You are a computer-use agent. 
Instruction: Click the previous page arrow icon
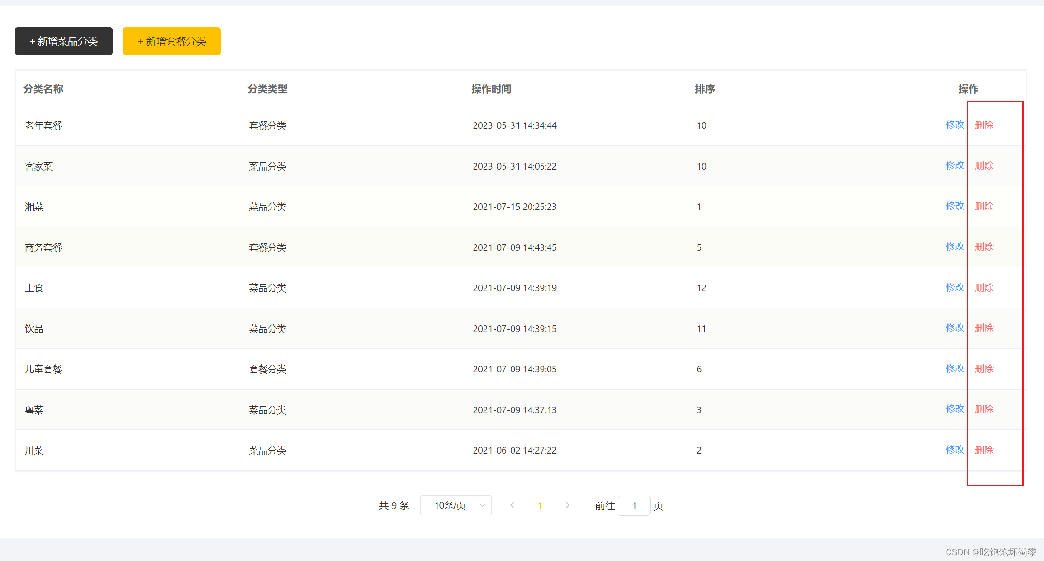point(513,505)
